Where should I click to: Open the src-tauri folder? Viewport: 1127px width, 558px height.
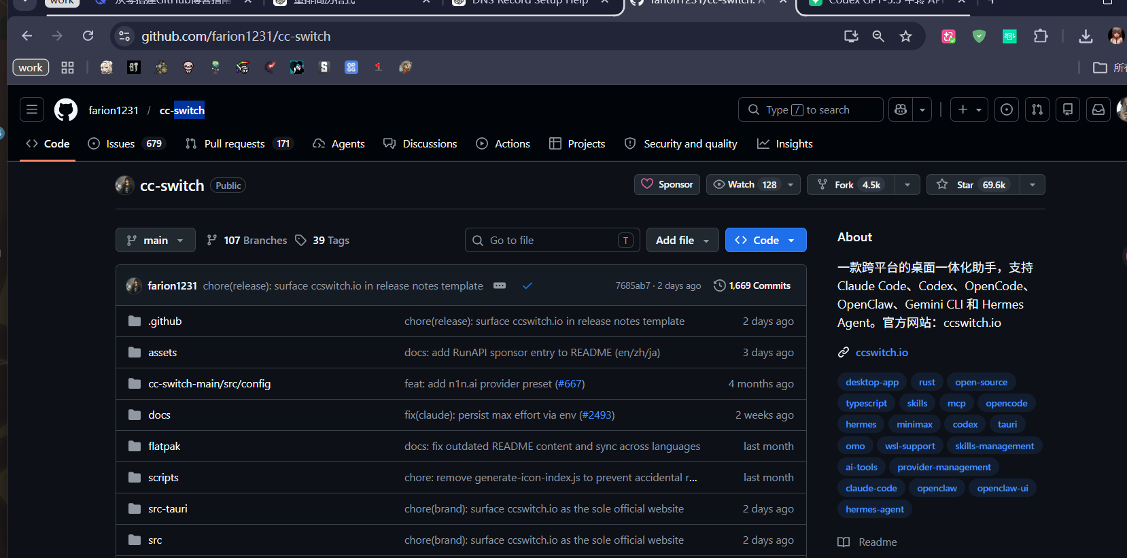tap(168, 508)
